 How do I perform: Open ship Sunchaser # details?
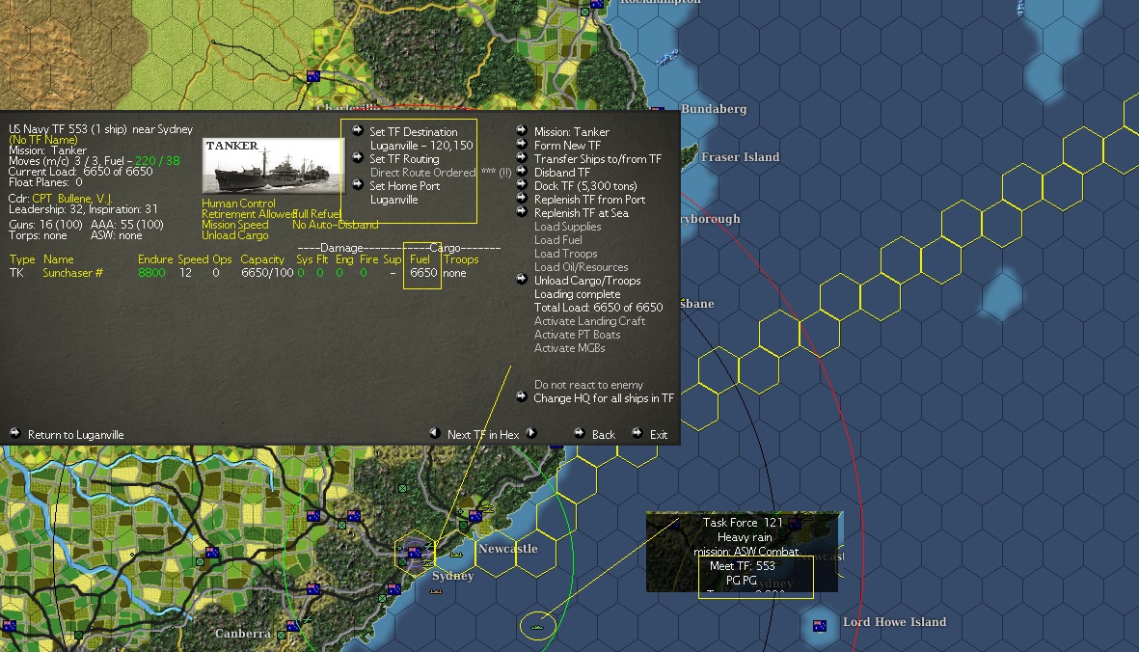(72, 273)
